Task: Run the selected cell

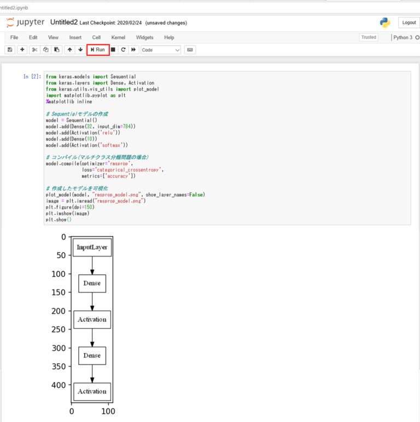Action: click(x=98, y=50)
